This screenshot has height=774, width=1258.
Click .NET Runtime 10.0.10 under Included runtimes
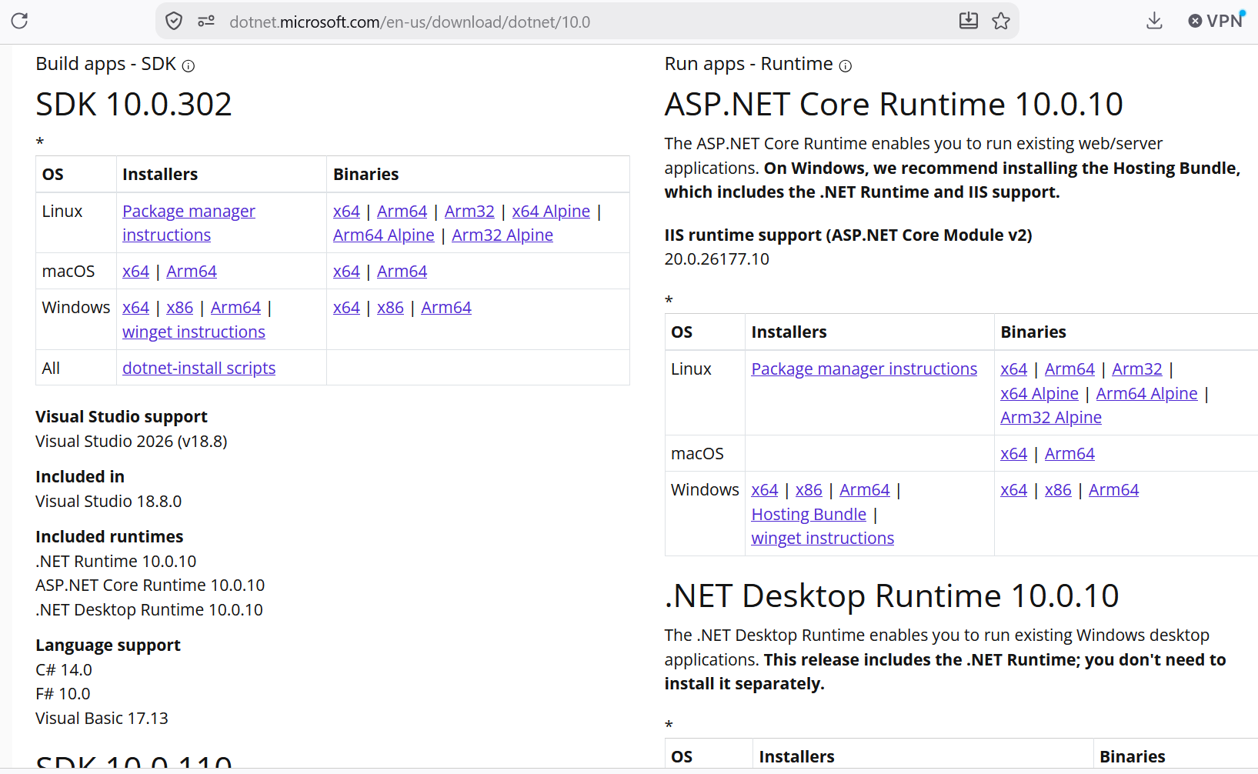[116, 562]
